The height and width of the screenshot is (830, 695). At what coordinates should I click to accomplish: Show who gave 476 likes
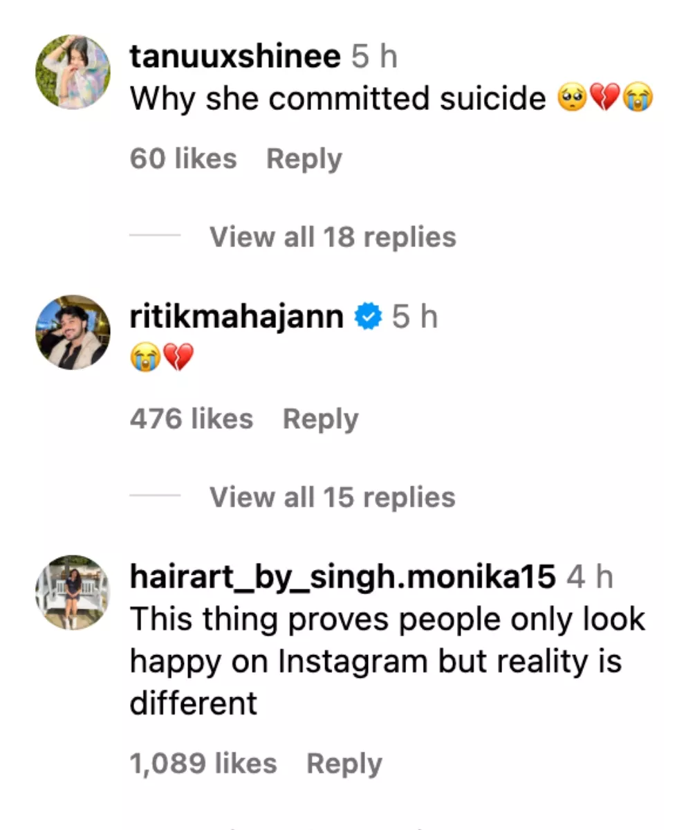tap(192, 419)
